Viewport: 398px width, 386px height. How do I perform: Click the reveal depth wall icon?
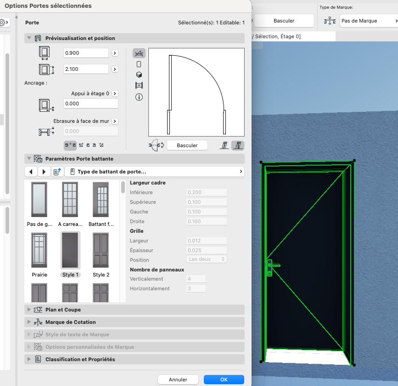click(46, 131)
